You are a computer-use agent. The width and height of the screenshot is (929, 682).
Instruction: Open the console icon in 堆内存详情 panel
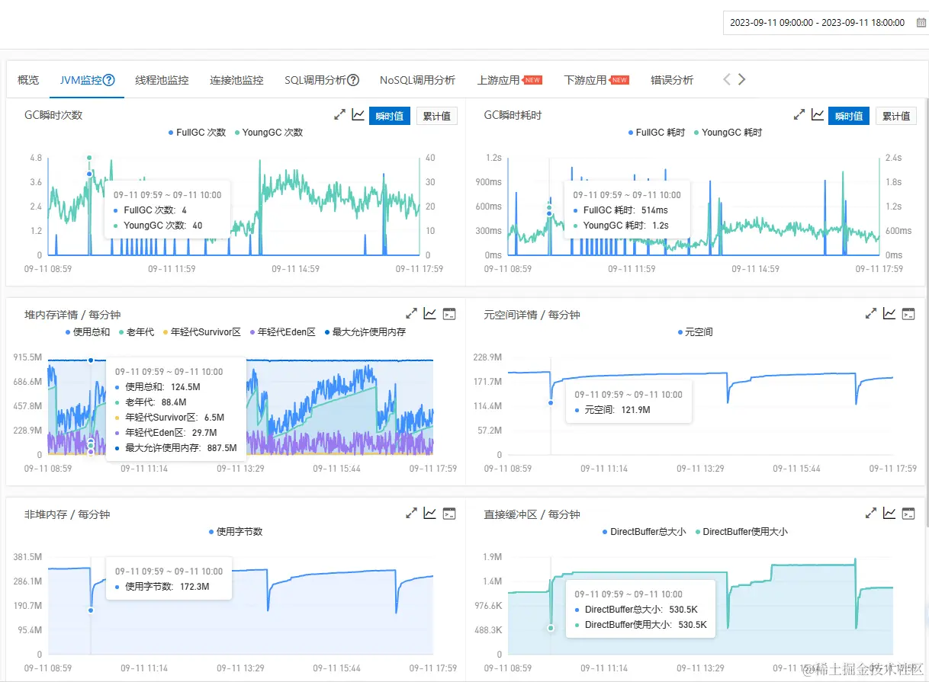(x=449, y=314)
